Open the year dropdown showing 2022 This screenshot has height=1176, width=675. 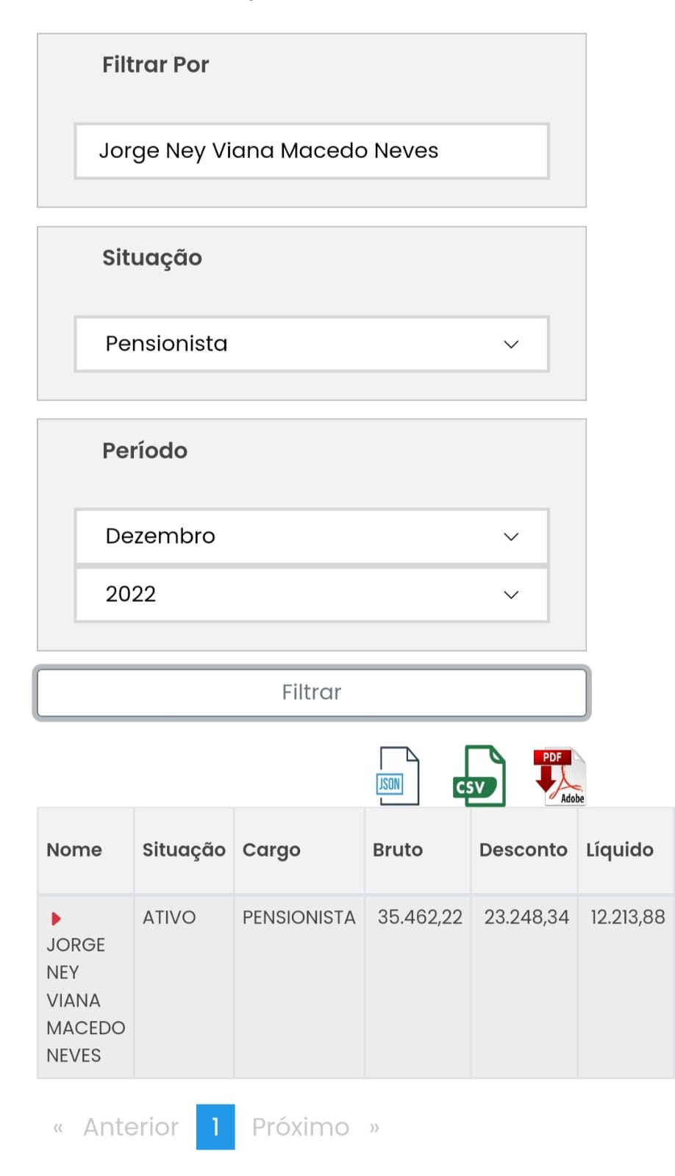pos(312,594)
